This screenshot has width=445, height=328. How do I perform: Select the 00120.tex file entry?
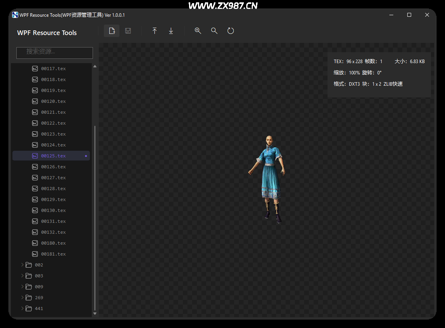coord(53,101)
